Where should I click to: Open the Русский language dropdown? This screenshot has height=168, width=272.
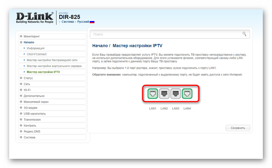click(x=83, y=22)
